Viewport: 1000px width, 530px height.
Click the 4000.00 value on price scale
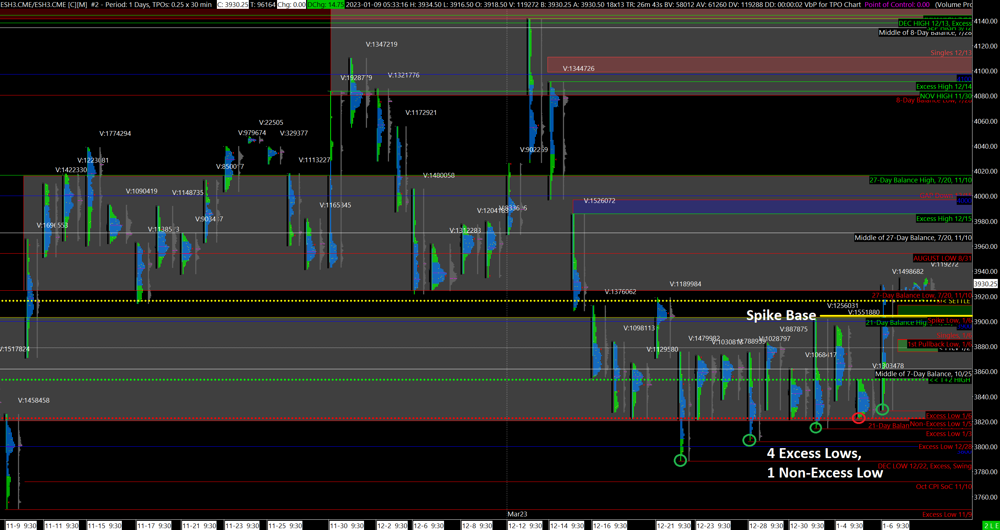(985, 196)
